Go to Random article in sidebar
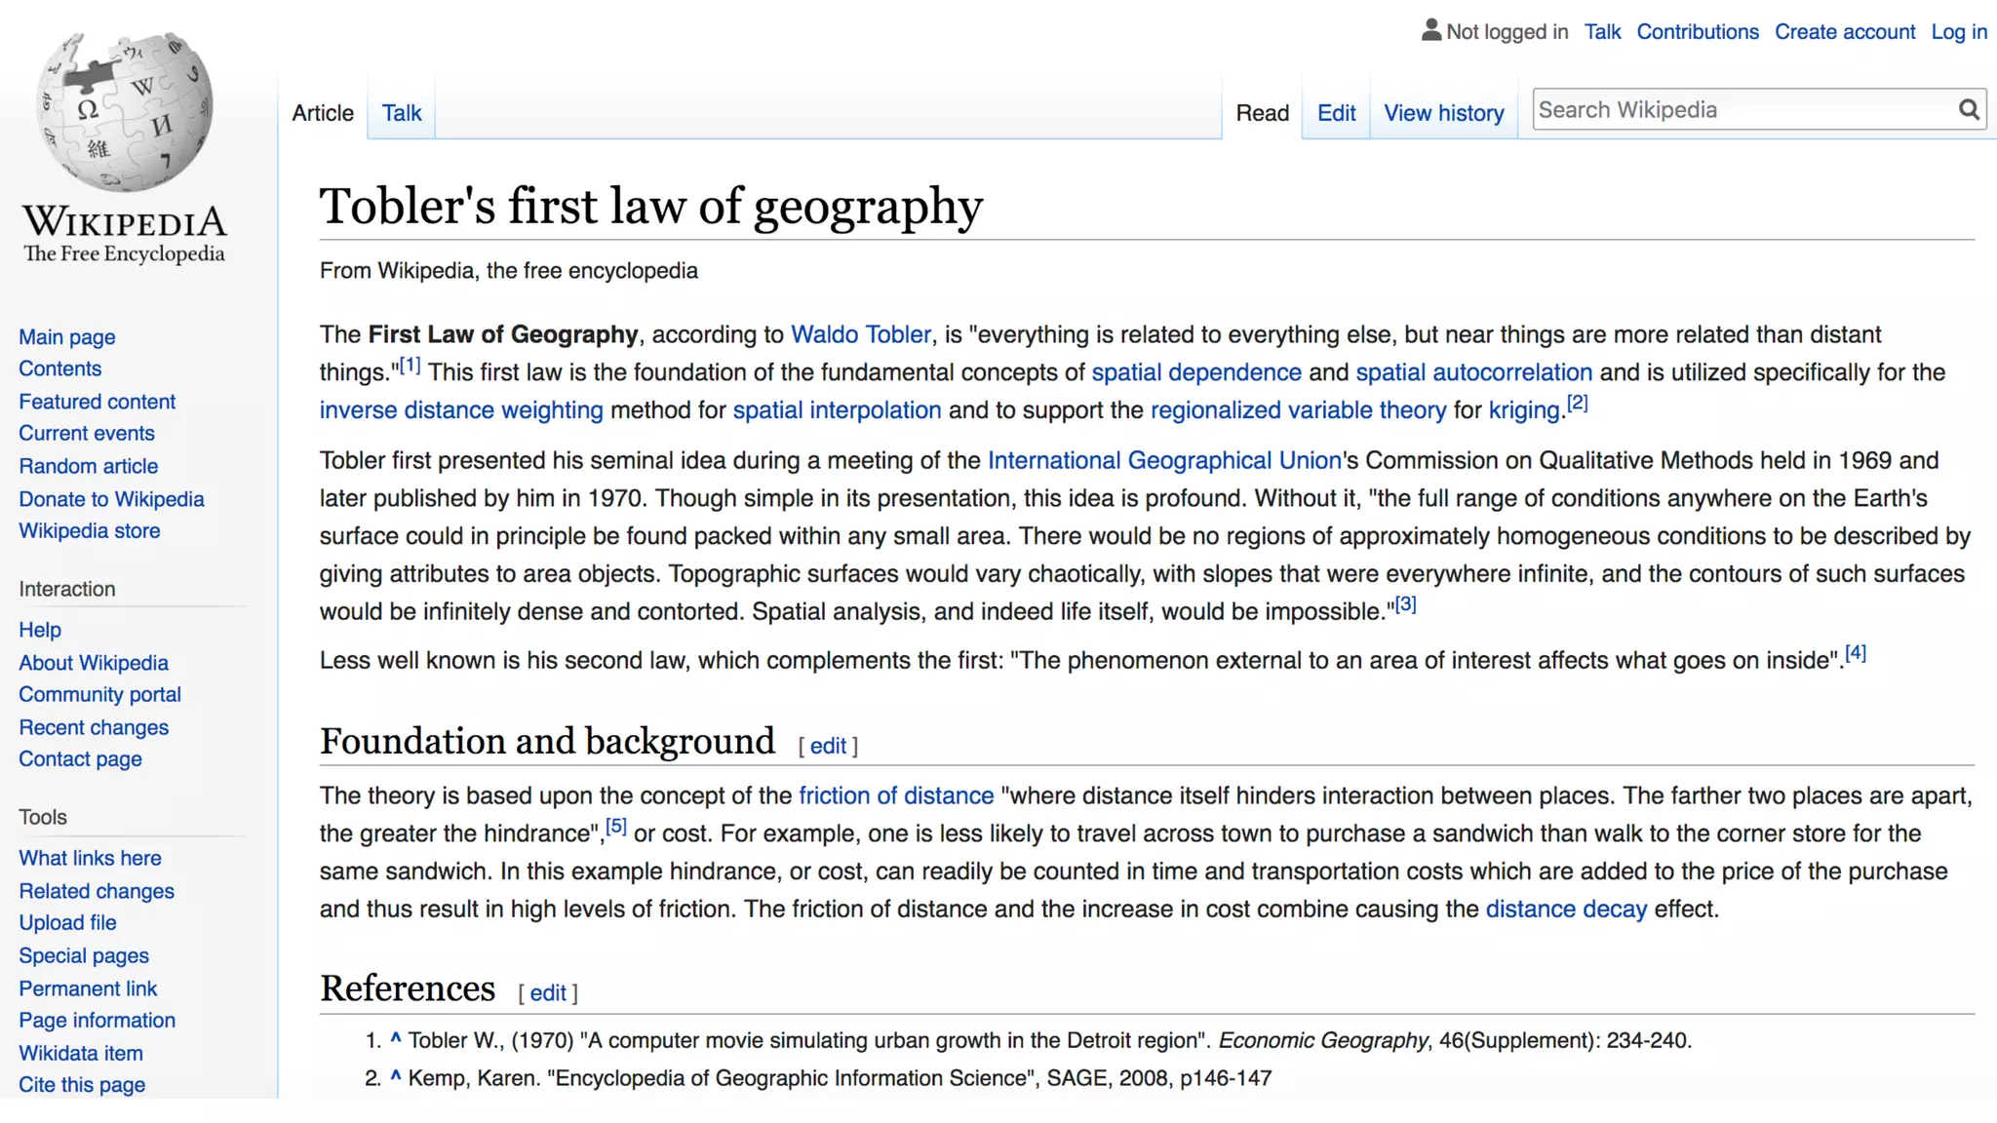The width and height of the screenshot is (1997, 1123). [x=88, y=466]
